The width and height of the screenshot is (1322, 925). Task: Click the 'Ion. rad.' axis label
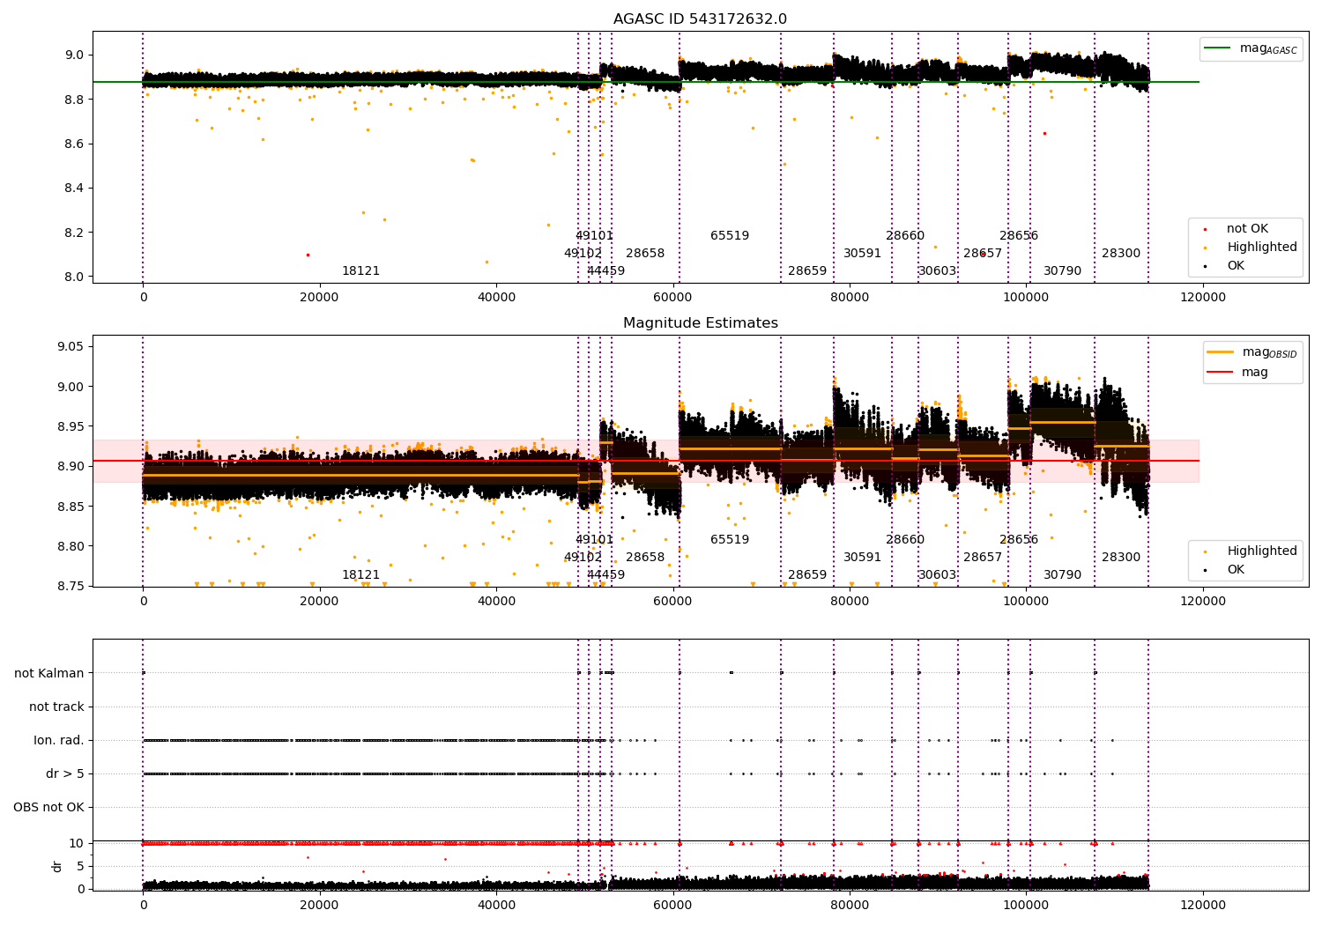(59, 740)
